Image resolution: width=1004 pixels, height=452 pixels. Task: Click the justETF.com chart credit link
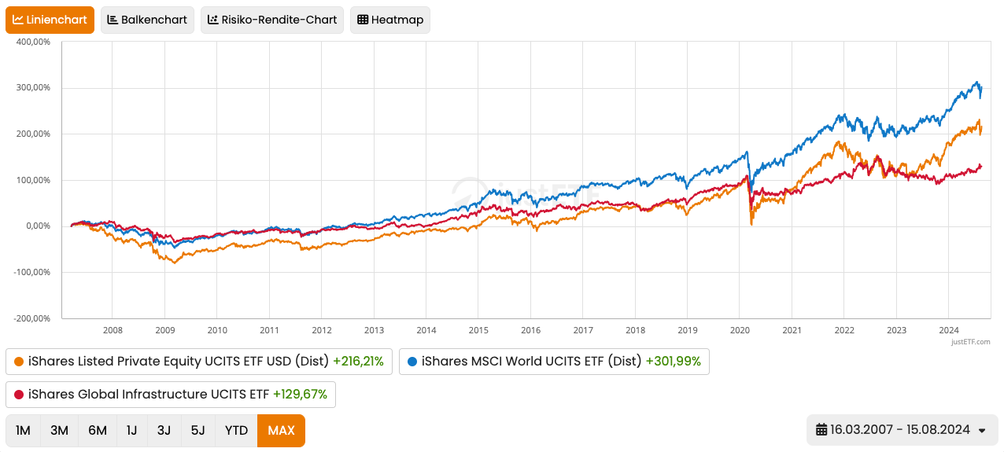click(x=970, y=342)
